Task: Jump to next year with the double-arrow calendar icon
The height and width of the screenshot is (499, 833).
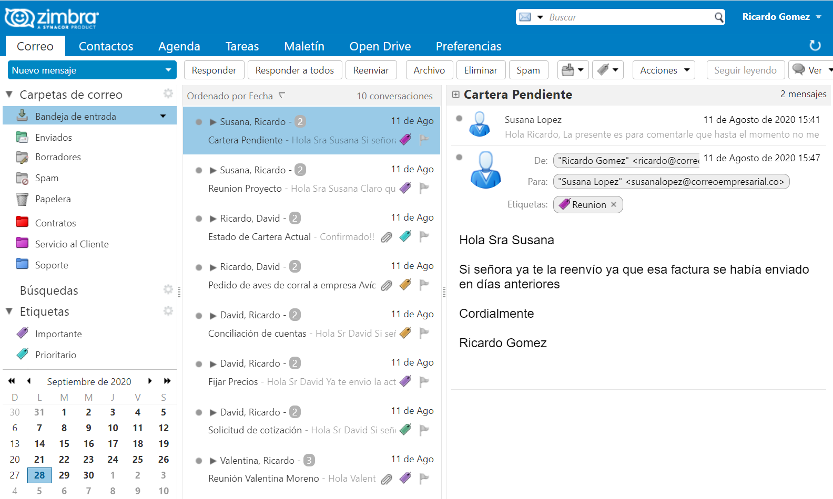Action: [x=167, y=381]
